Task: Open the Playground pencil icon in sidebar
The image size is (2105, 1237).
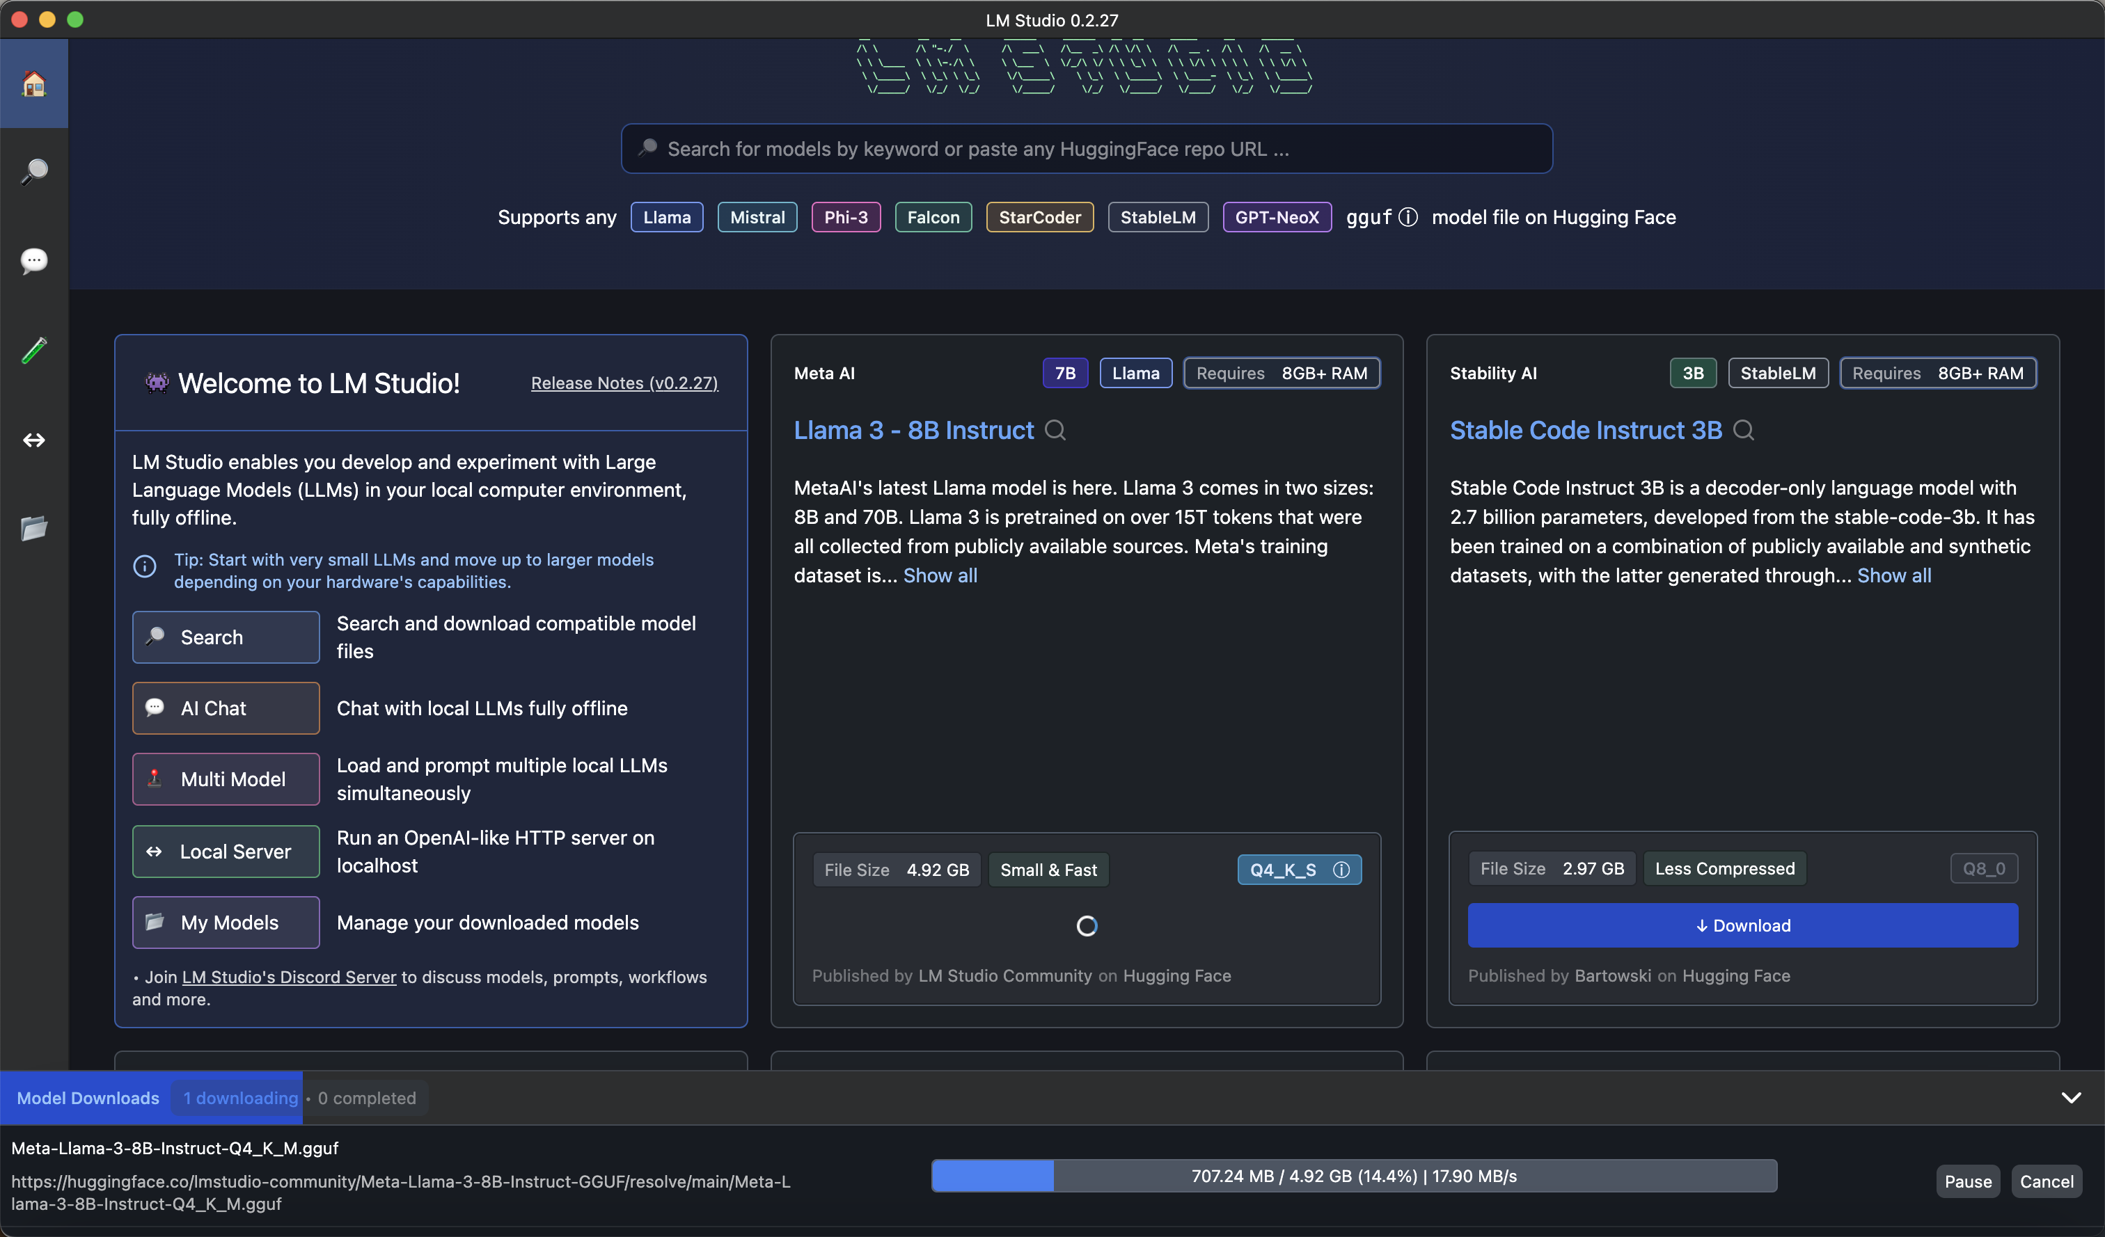Action: [33, 351]
